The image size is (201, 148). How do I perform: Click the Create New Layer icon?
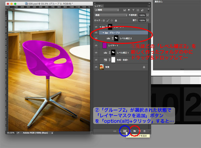139,131
